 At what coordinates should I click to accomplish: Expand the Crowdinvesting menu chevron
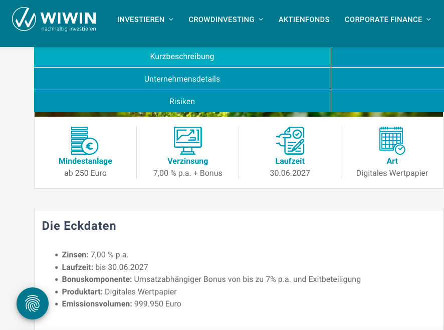(261, 20)
